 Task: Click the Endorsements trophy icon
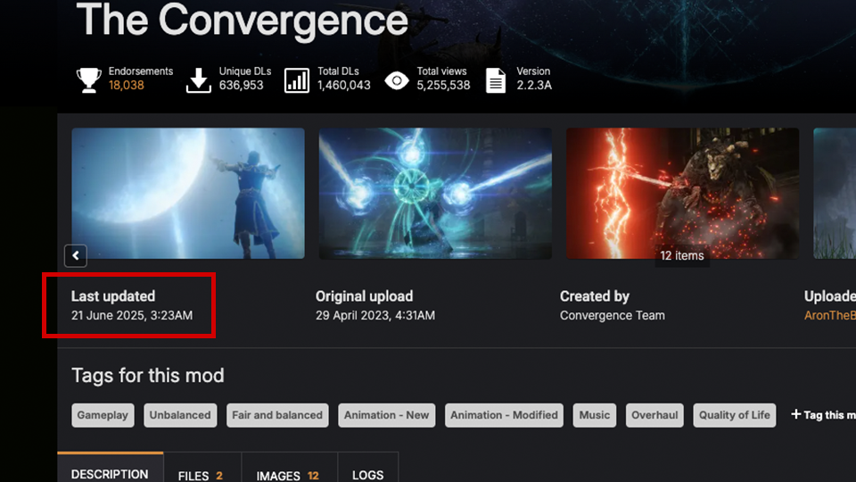[88, 80]
